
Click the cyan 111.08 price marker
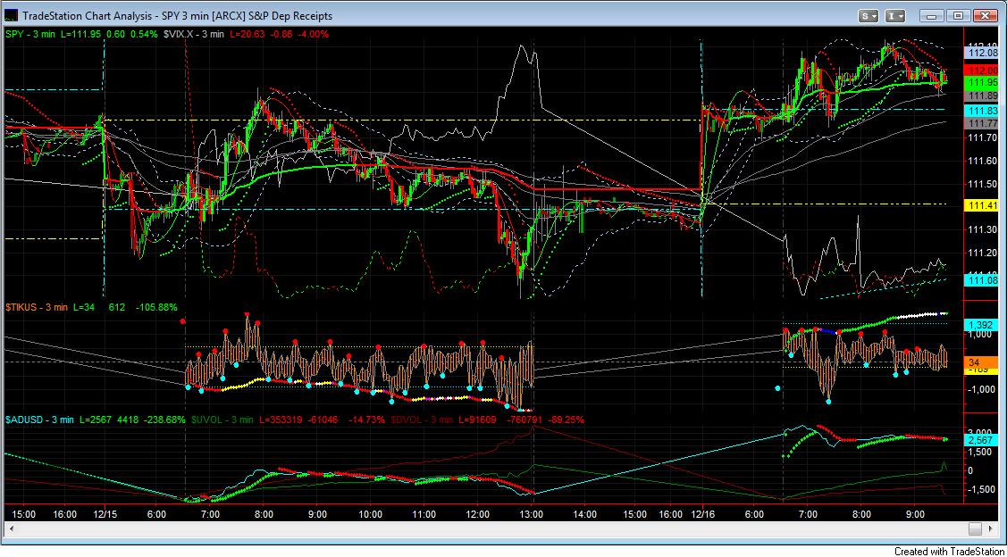click(979, 279)
